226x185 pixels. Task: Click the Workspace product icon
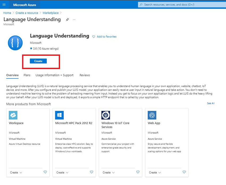pyautogui.click(x=13, y=115)
